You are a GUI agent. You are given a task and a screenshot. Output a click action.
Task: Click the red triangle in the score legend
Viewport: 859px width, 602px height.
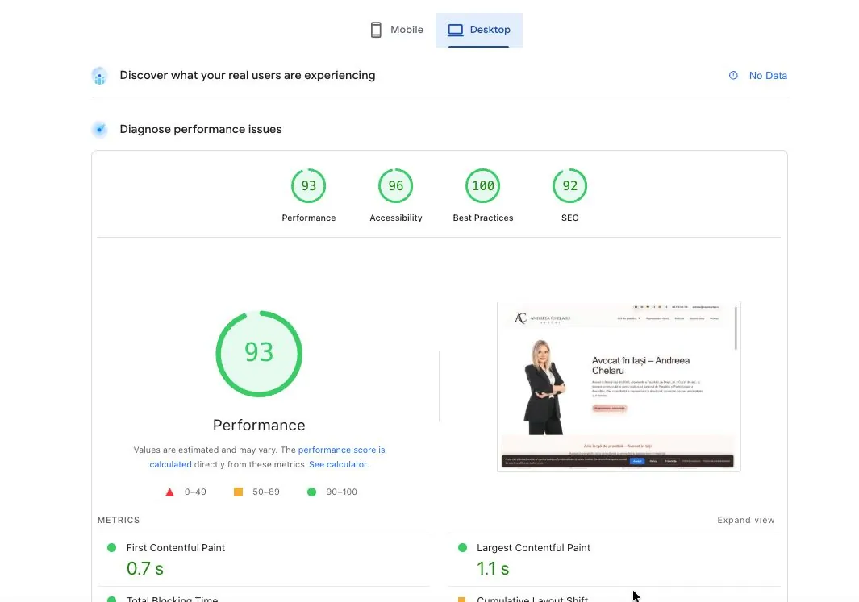click(169, 492)
